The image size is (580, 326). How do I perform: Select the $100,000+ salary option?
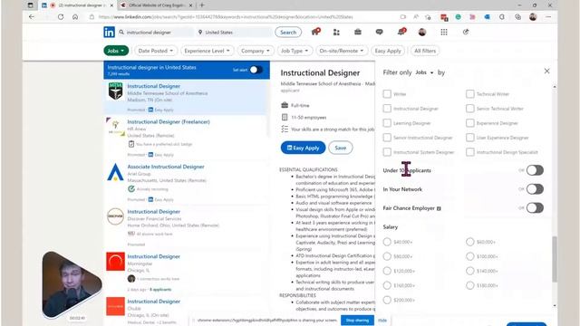pyautogui.click(x=469, y=256)
